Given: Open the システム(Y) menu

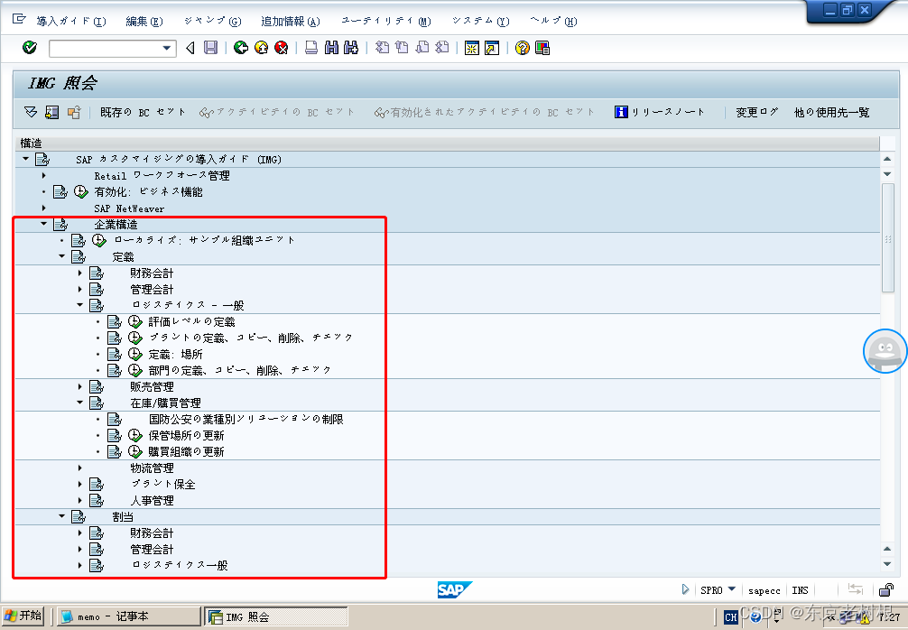Looking at the screenshot, I should click(x=481, y=22).
